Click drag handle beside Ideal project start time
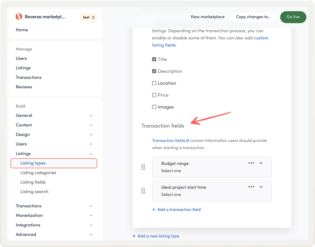 tap(143, 191)
